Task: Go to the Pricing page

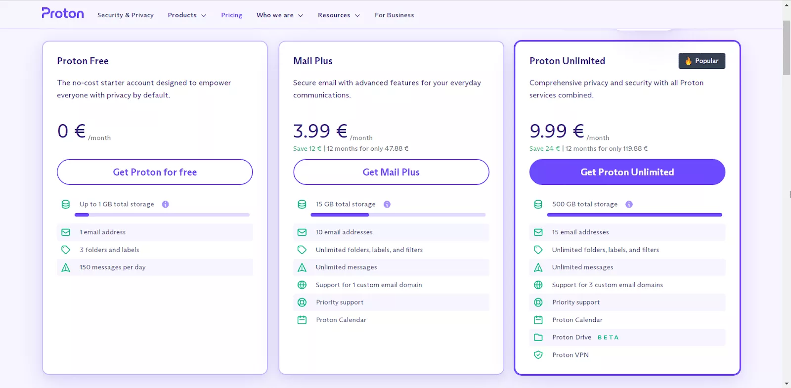Action: point(232,15)
